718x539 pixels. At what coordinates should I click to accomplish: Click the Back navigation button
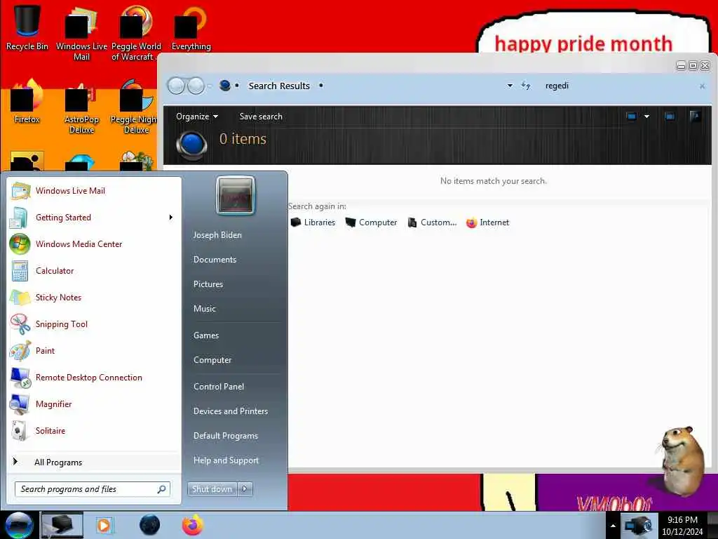(x=176, y=86)
